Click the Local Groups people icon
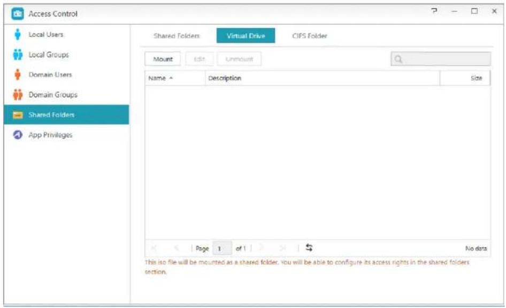 [x=18, y=55]
